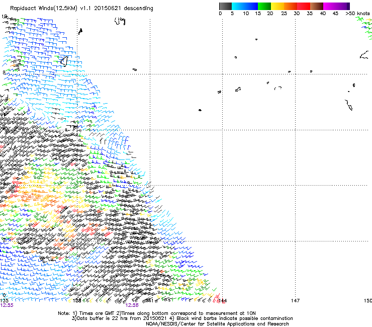Click the legend scale label "35"

[x=310, y=14]
